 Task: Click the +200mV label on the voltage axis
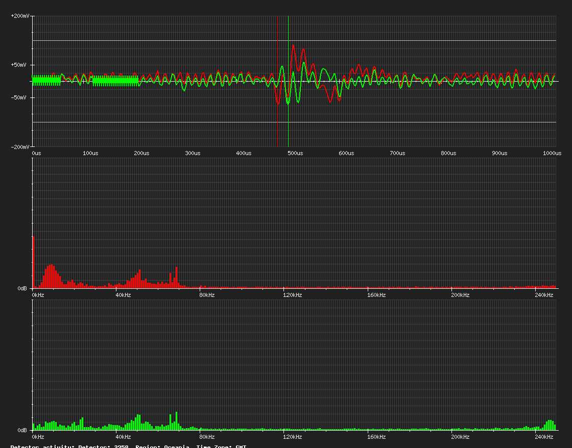coord(20,16)
